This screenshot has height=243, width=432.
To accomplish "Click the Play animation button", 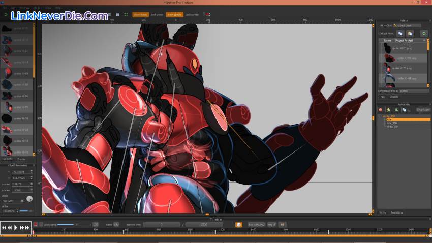I will (x=15, y=228).
